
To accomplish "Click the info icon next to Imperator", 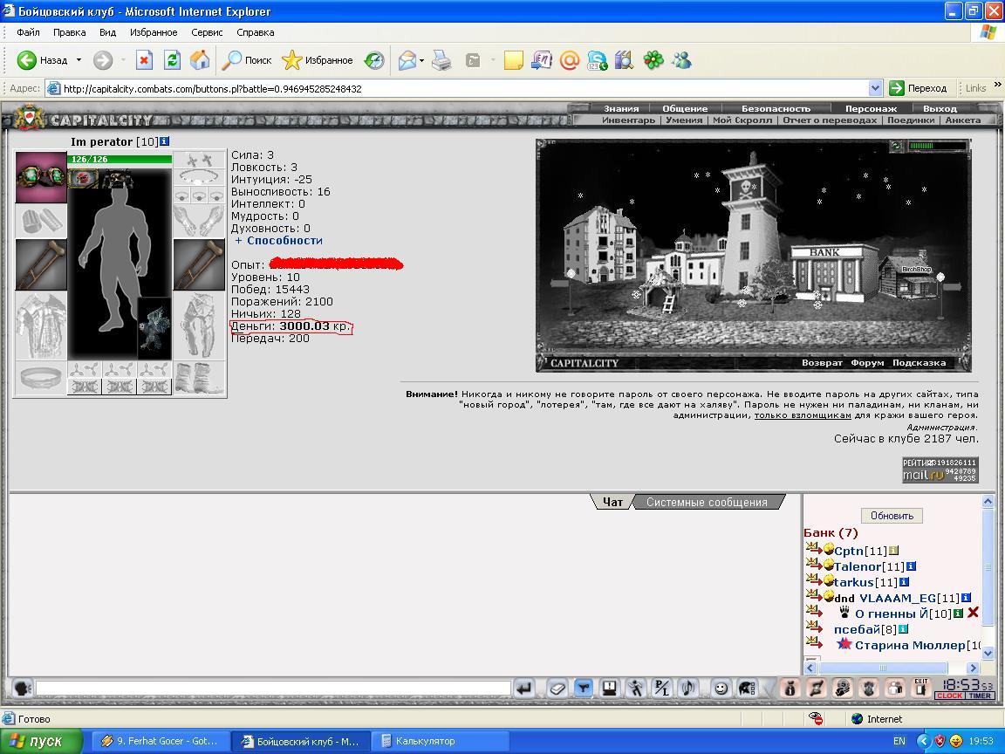I will pyautogui.click(x=165, y=141).
